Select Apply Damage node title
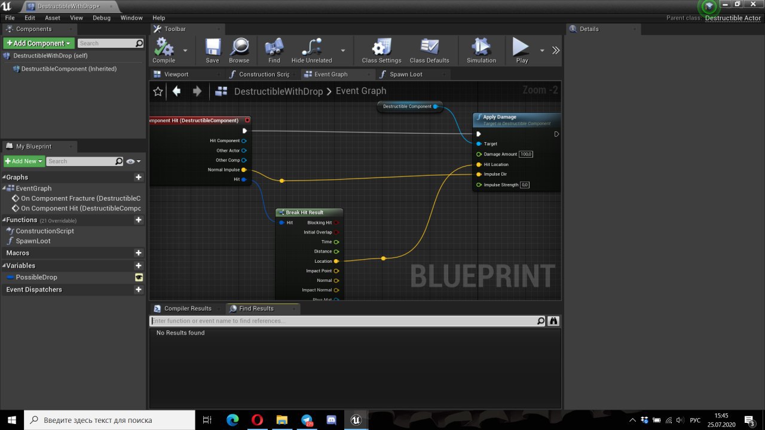 [500, 117]
